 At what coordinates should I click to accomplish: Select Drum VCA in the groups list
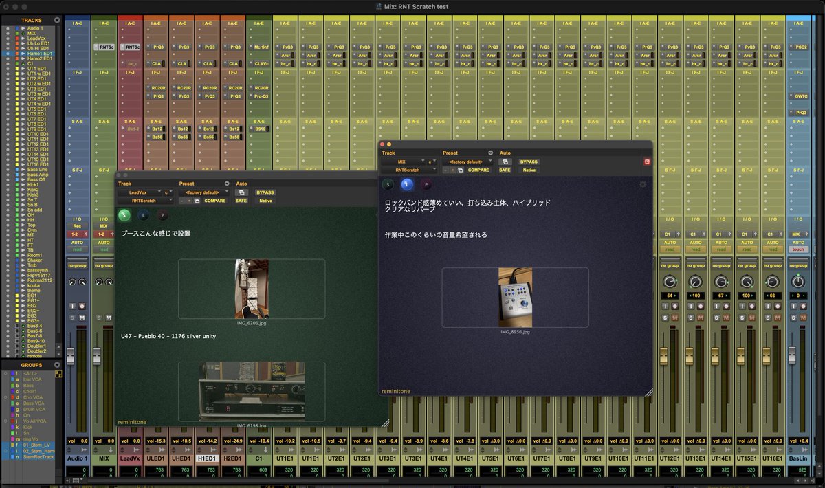coord(34,410)
